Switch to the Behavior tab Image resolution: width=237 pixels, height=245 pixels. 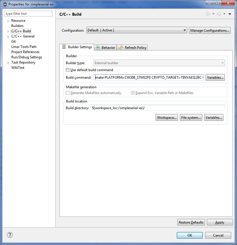coord(106,48)
